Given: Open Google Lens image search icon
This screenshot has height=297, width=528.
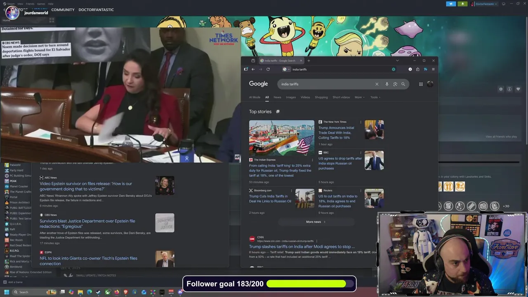Looking at the screenshot, I should pyautogui.click(x=395, y=84).
